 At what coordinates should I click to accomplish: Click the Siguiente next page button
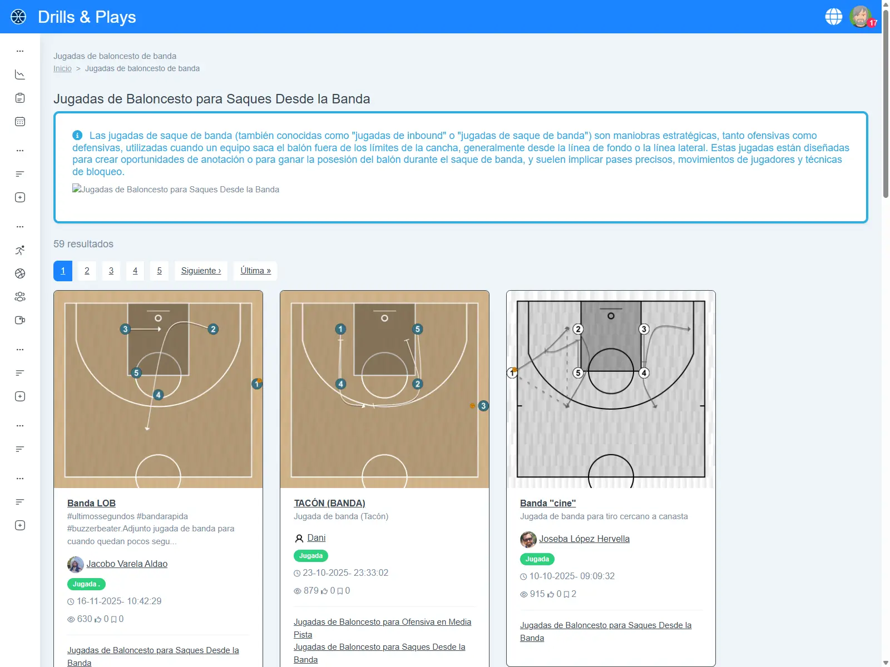[201, 271]
